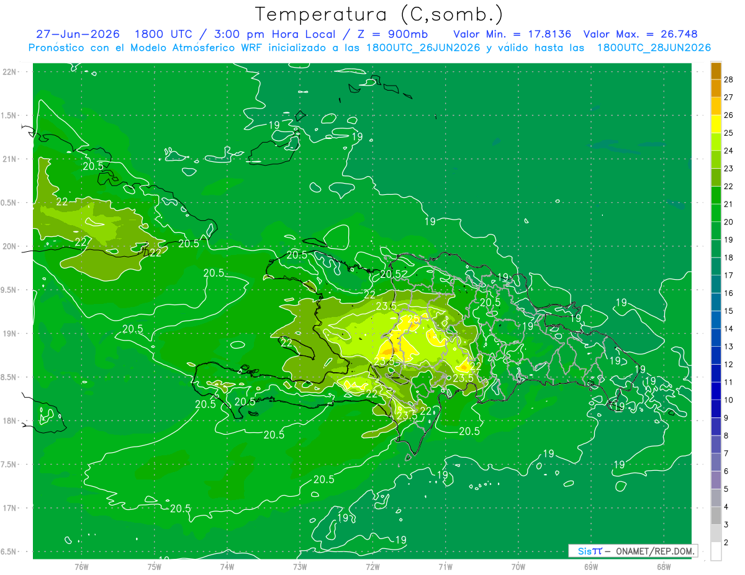This screenshot has width=745, height=575.
Task: Click the "73W" longitude axis label
Action: point(300,566)
